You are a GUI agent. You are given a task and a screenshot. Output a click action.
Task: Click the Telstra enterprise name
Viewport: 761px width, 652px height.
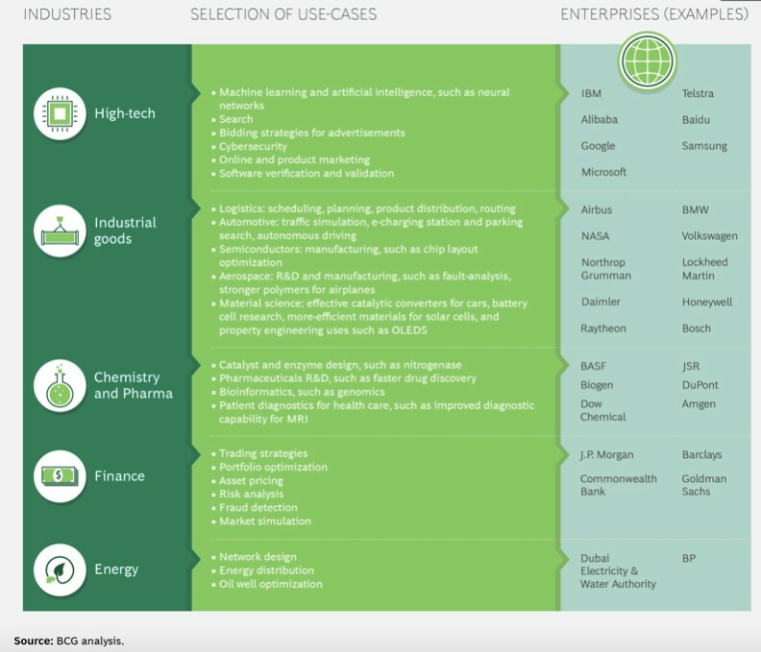point(698,94)
